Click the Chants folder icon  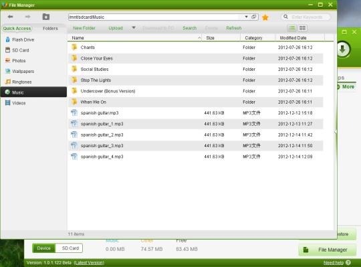(74, 47)
